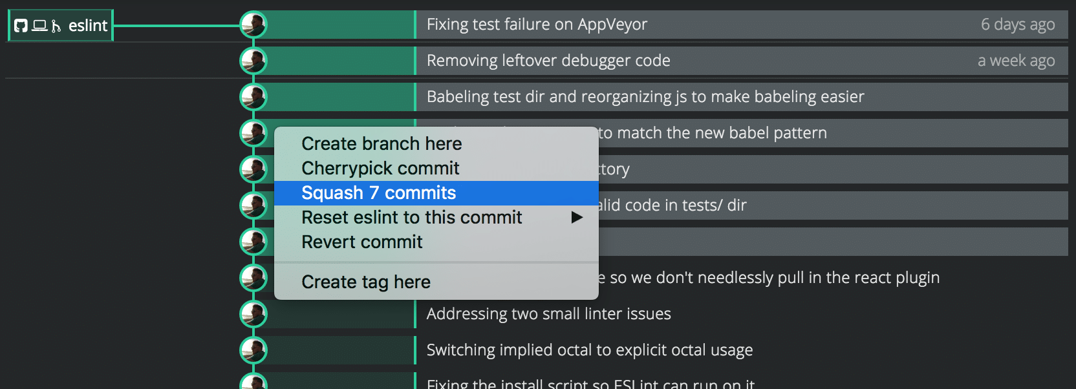Click avatar on 'Fixing test failure on AppVeyor'
This screenshot has width=1076, height=389.
(255, 25)
